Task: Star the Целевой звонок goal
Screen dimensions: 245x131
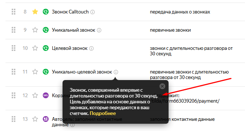Action: [x=35, y=48]
